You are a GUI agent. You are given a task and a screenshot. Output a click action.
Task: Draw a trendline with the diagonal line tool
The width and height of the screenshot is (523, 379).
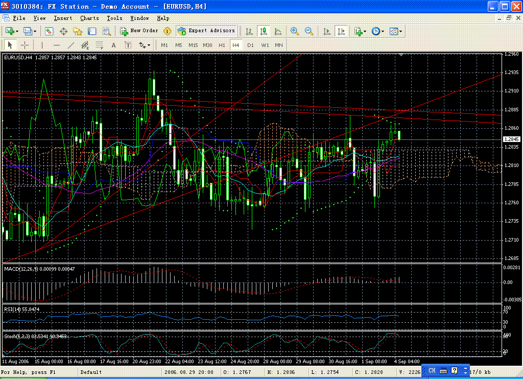click(71, 45)
